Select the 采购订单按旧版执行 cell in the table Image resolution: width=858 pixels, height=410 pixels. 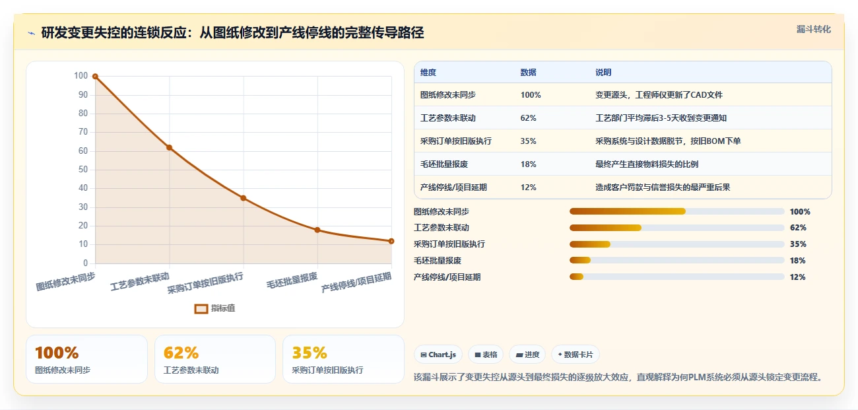click(456, 141)
